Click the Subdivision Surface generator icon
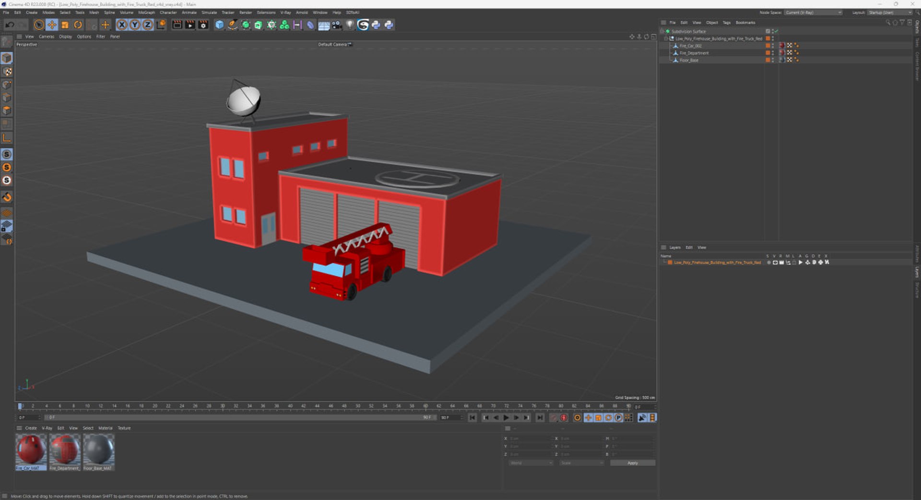The width and height of the screenshot is (921, 500). coord(246,25)
